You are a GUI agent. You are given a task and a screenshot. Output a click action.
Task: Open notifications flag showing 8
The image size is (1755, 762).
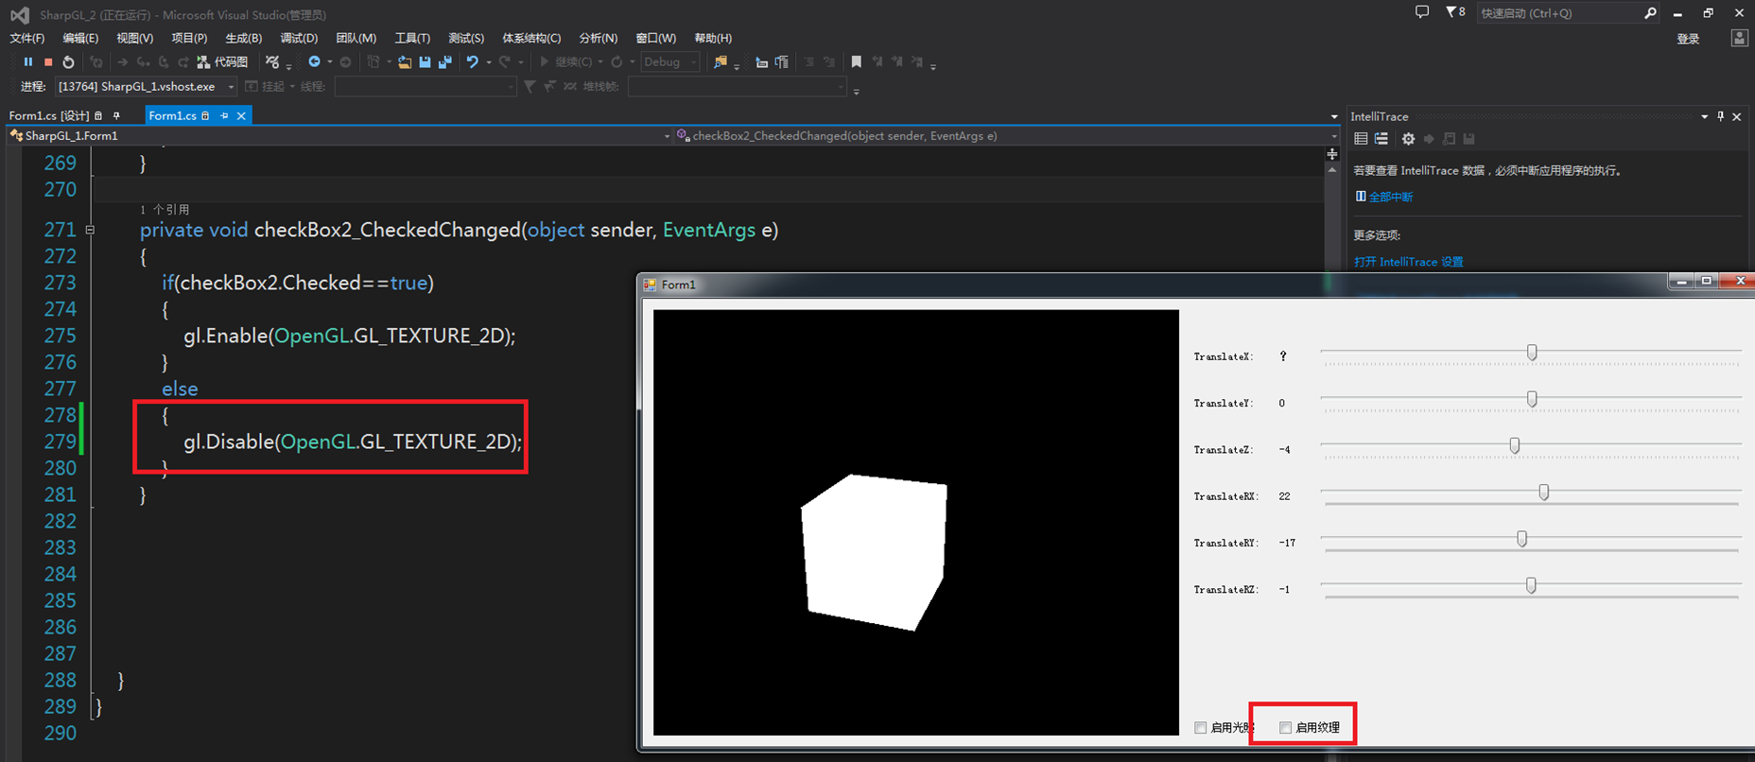tap(1455, 12)
